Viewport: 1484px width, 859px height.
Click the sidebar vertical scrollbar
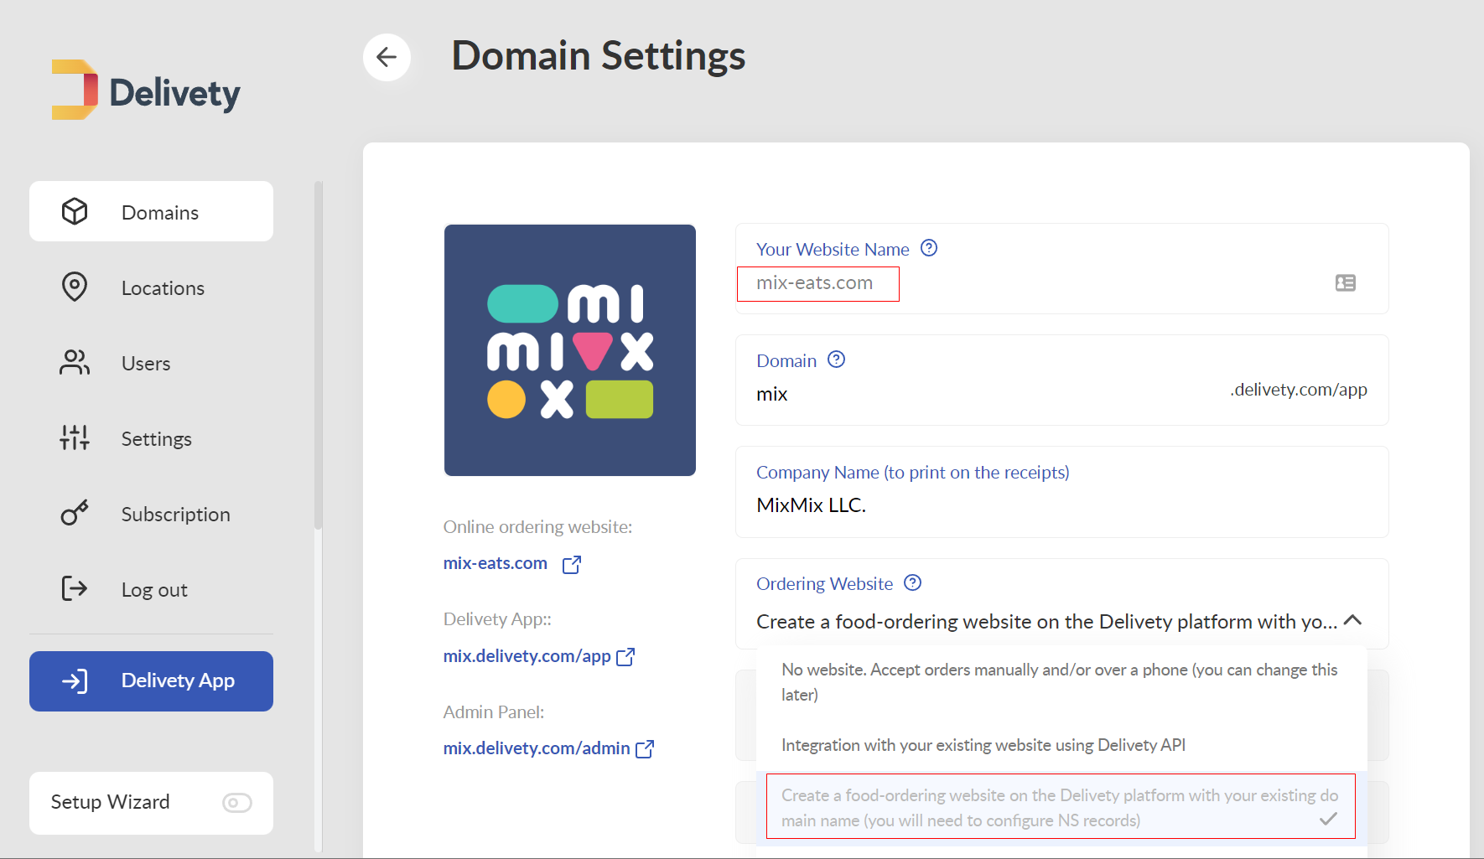[x=318, y=356]
